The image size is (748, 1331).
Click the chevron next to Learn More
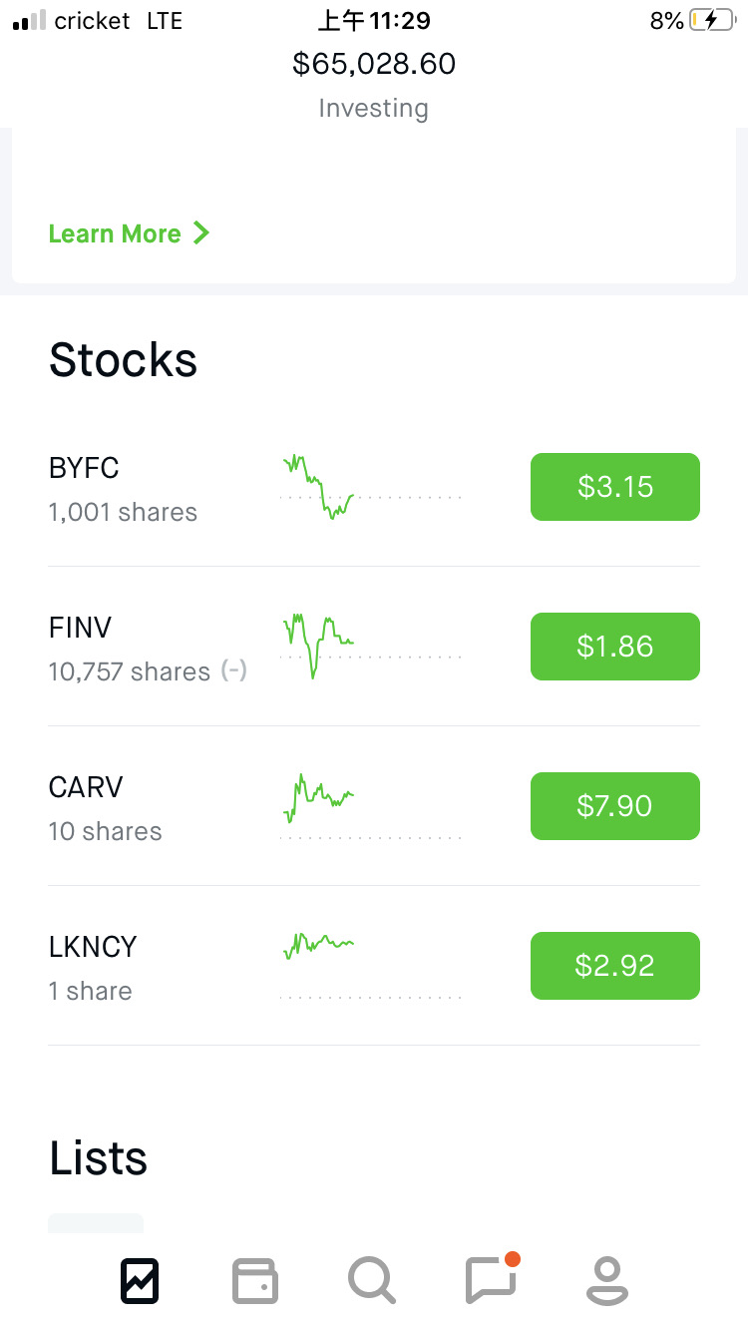201,233
